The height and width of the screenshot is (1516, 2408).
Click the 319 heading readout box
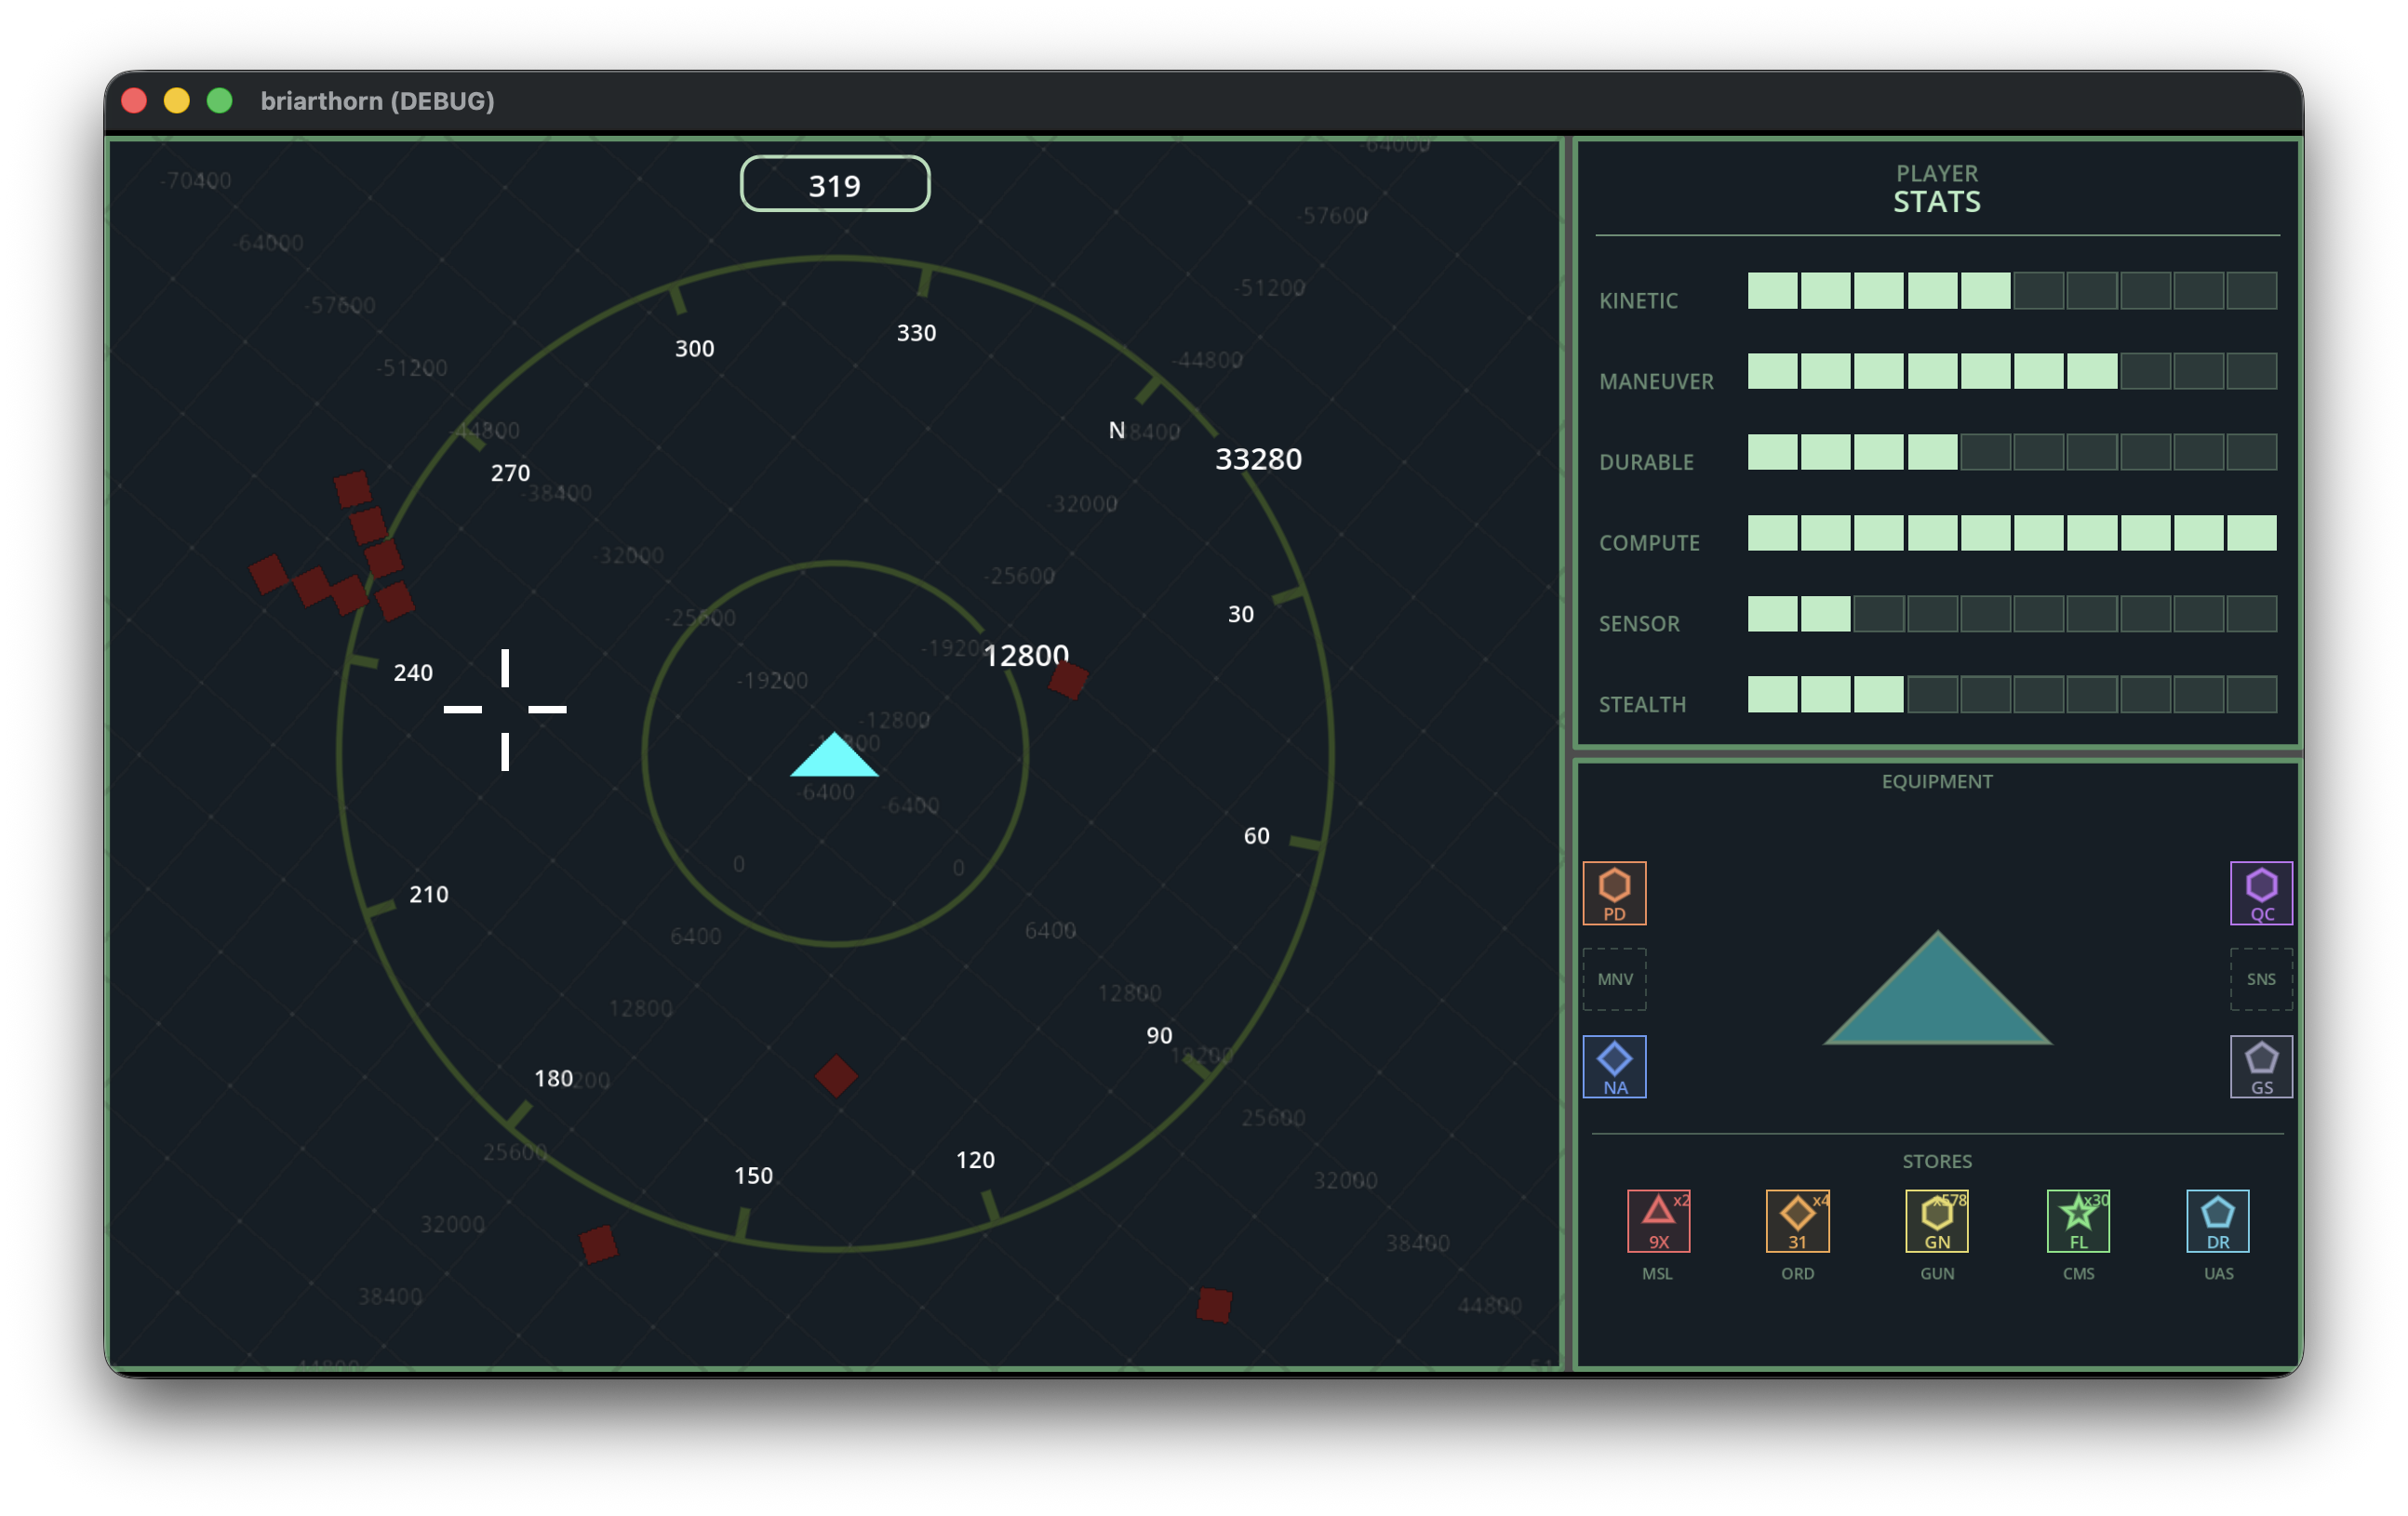tap(834, 184)
